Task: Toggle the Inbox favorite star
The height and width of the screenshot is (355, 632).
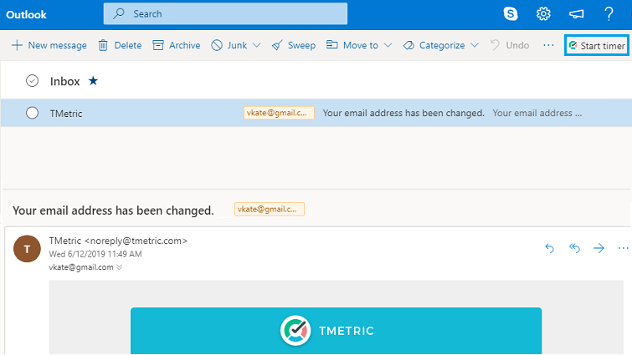Action: [x=93, y=81]
